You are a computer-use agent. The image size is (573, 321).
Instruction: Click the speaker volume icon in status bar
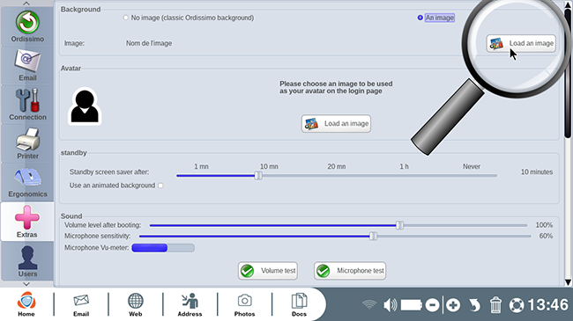click(390, 305)
